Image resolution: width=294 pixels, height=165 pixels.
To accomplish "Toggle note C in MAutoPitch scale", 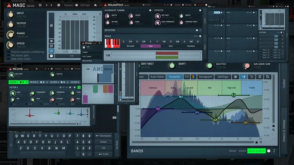I will point(123,41).
